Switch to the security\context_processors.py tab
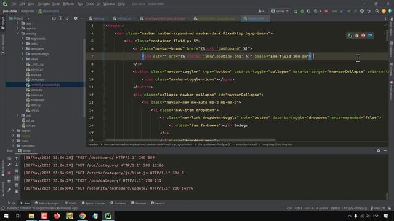 164,18
